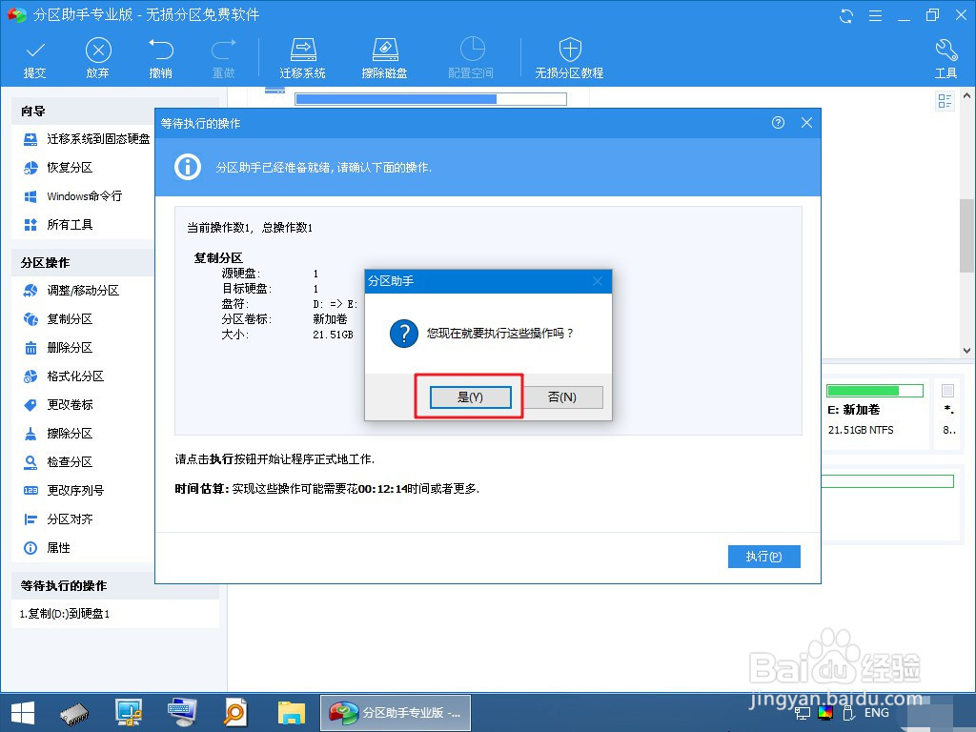976x732 pixels.
Task: Open the hamburger menu in title bar
Action: coord(875,15)
